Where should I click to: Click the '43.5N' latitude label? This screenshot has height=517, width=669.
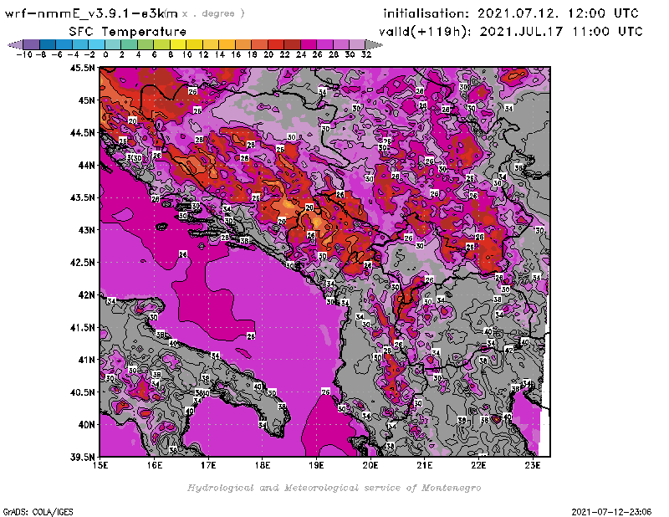pos(82,197)
